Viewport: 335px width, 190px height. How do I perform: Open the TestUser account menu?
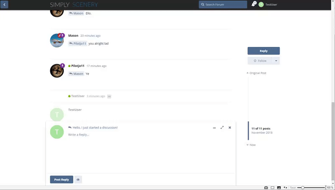click(268, 5)
